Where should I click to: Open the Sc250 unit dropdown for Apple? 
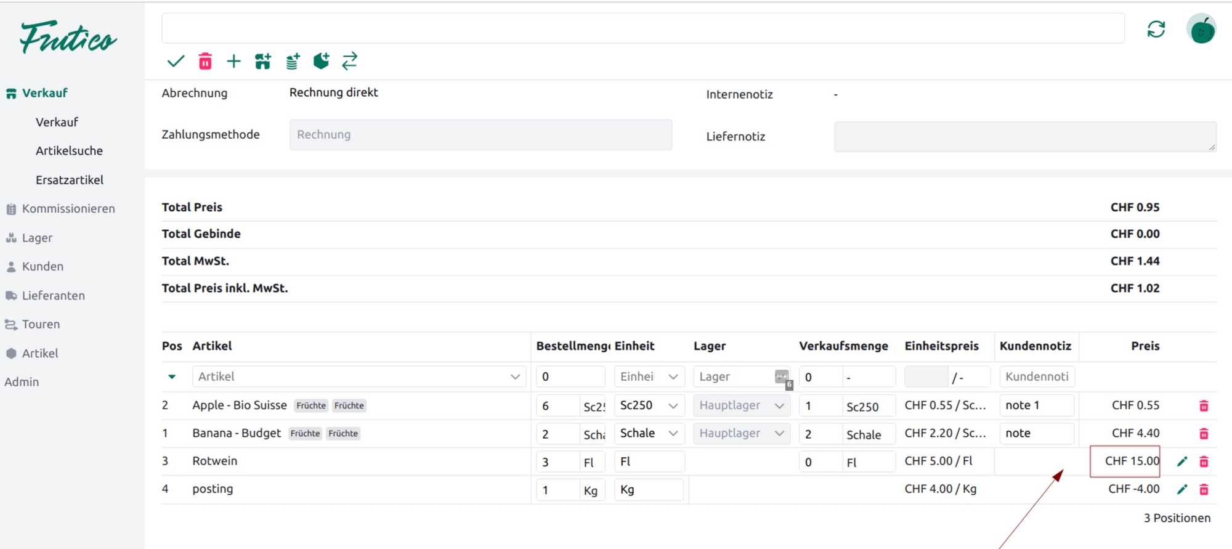click(x=649, y=405)
